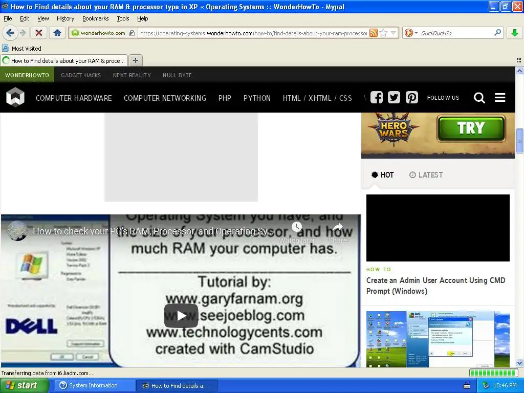Viewport: 524px width, 393px height.
Task: Play the embedded YouTube video
Action: click(181, 315)
